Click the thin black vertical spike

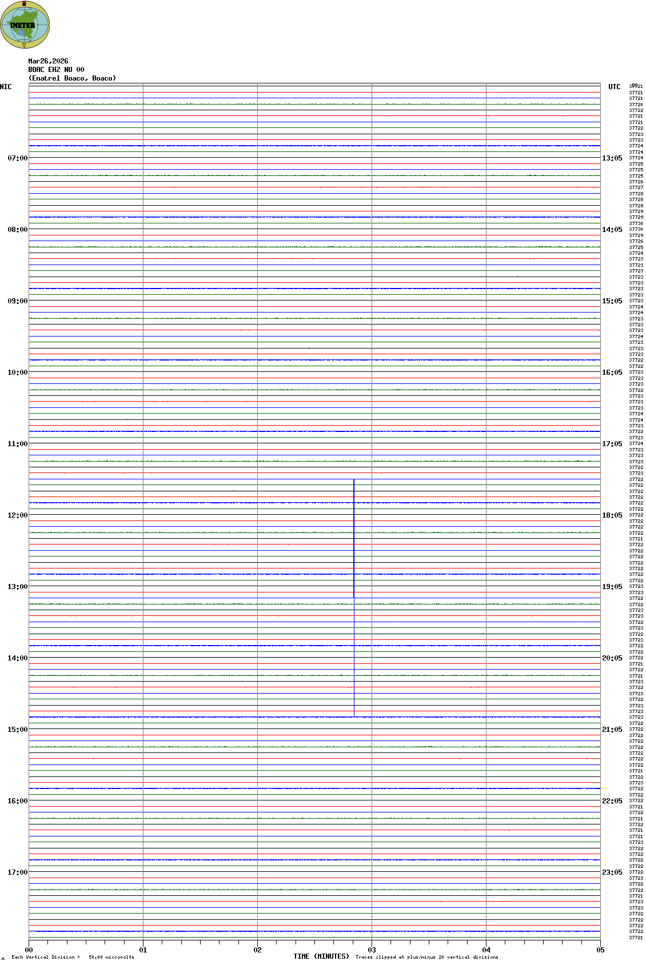click(354, 657)
